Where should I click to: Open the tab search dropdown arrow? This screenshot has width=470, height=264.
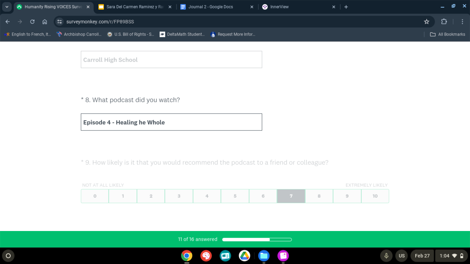point(7,7)
